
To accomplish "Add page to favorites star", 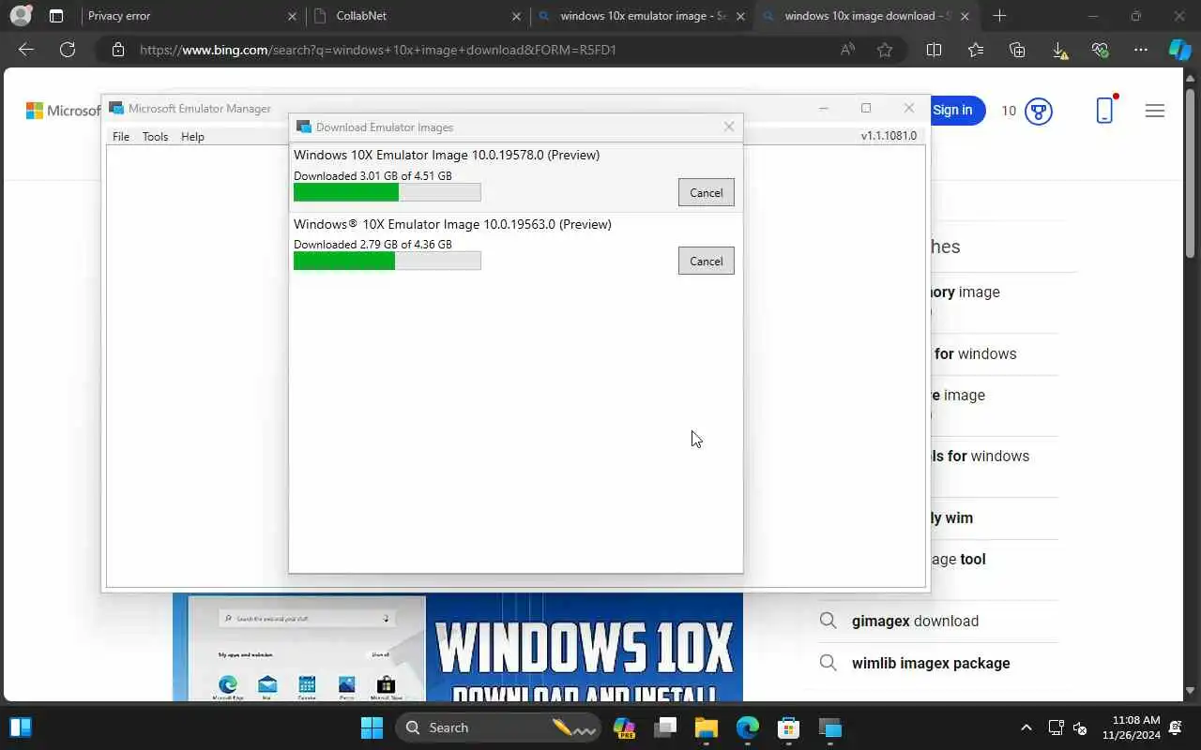I will click(x=884, y=50).
